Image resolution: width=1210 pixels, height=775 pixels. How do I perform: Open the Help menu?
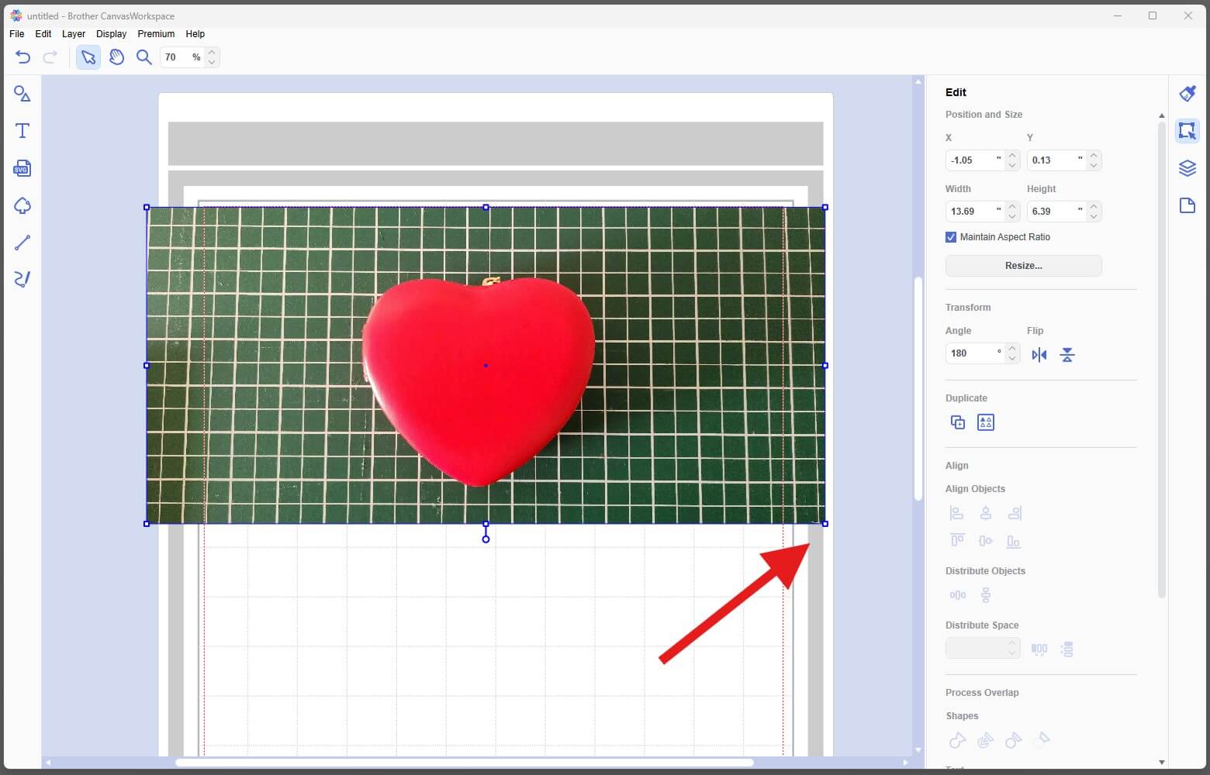coord(195,34)
